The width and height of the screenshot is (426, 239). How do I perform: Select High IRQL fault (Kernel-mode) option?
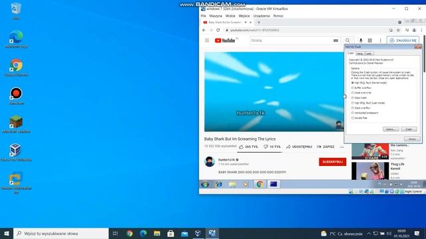369,82
